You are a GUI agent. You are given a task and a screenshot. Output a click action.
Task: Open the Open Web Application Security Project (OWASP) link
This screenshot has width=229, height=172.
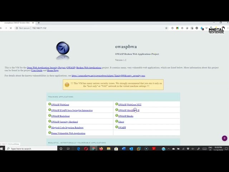[51, 68]
